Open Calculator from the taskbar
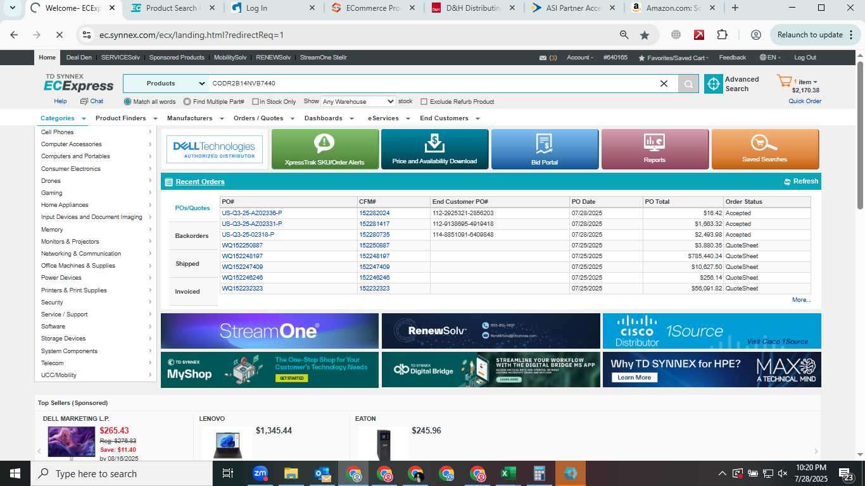Screen dimensions: 865x486 540,473
